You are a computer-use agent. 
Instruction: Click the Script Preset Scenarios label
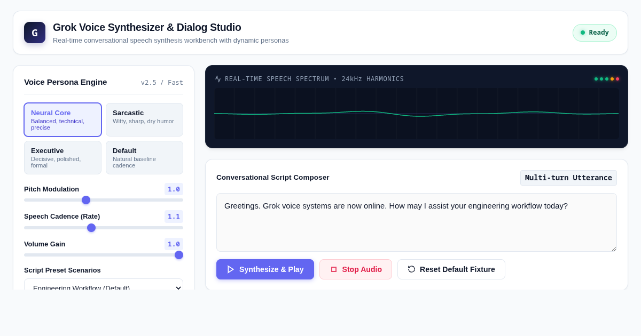point(62,270)
